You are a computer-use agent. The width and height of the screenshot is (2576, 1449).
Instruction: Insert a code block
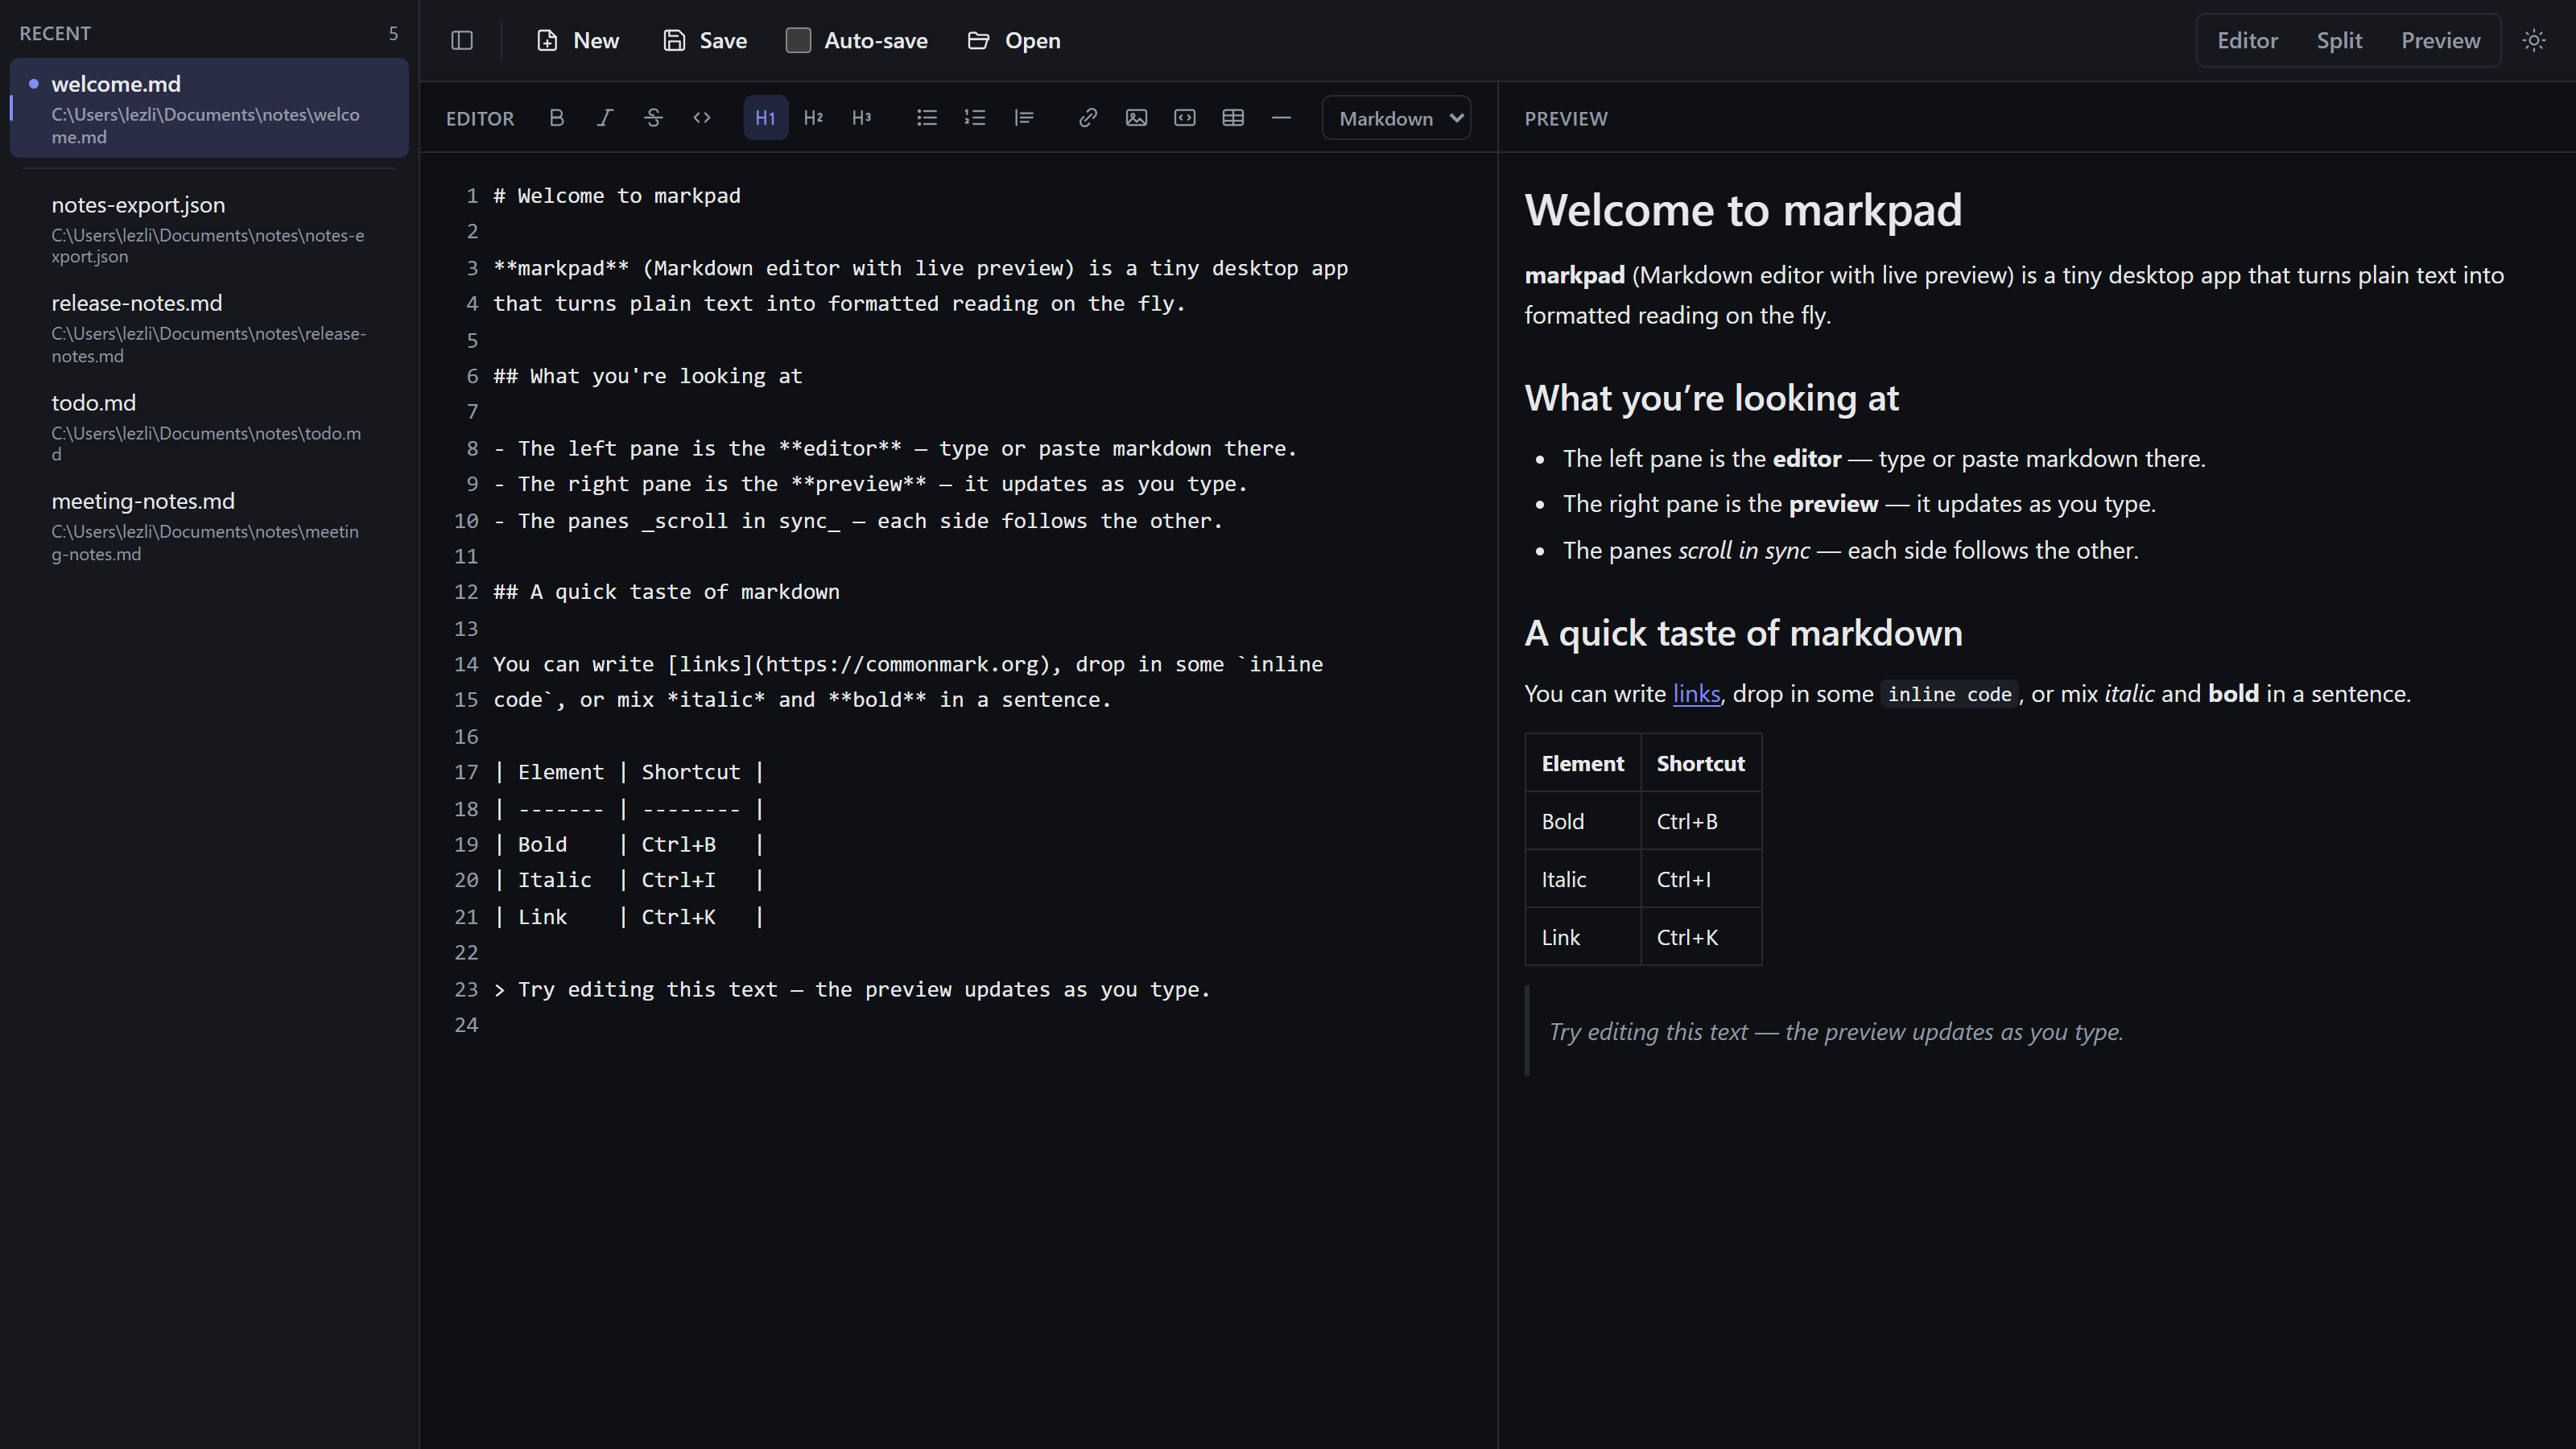[x=1185, y=118]
